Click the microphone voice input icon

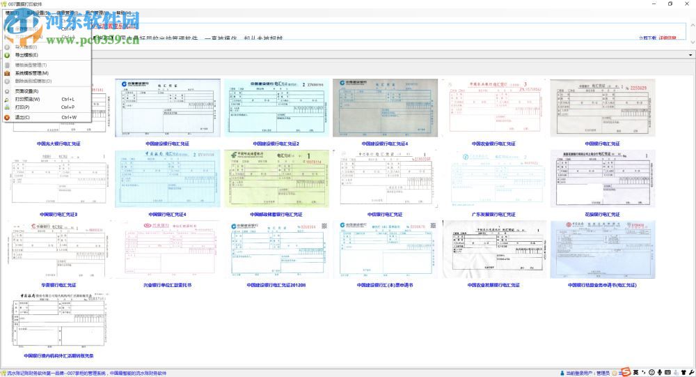click(660, 372)
